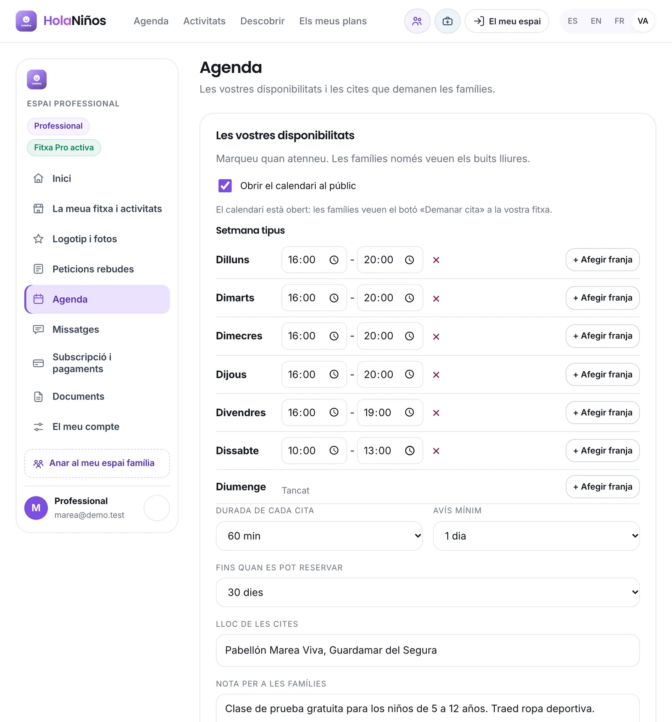Screen dimensions: 672x722
Task: Open the professional briefcase icon in header
Action: pos(447,21)
